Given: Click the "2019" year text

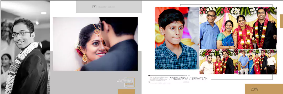Looking at the screenshot, I should pos(254,89).
